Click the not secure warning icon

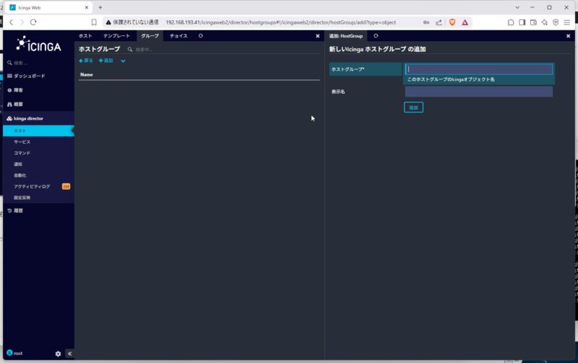tap(108, 22)
